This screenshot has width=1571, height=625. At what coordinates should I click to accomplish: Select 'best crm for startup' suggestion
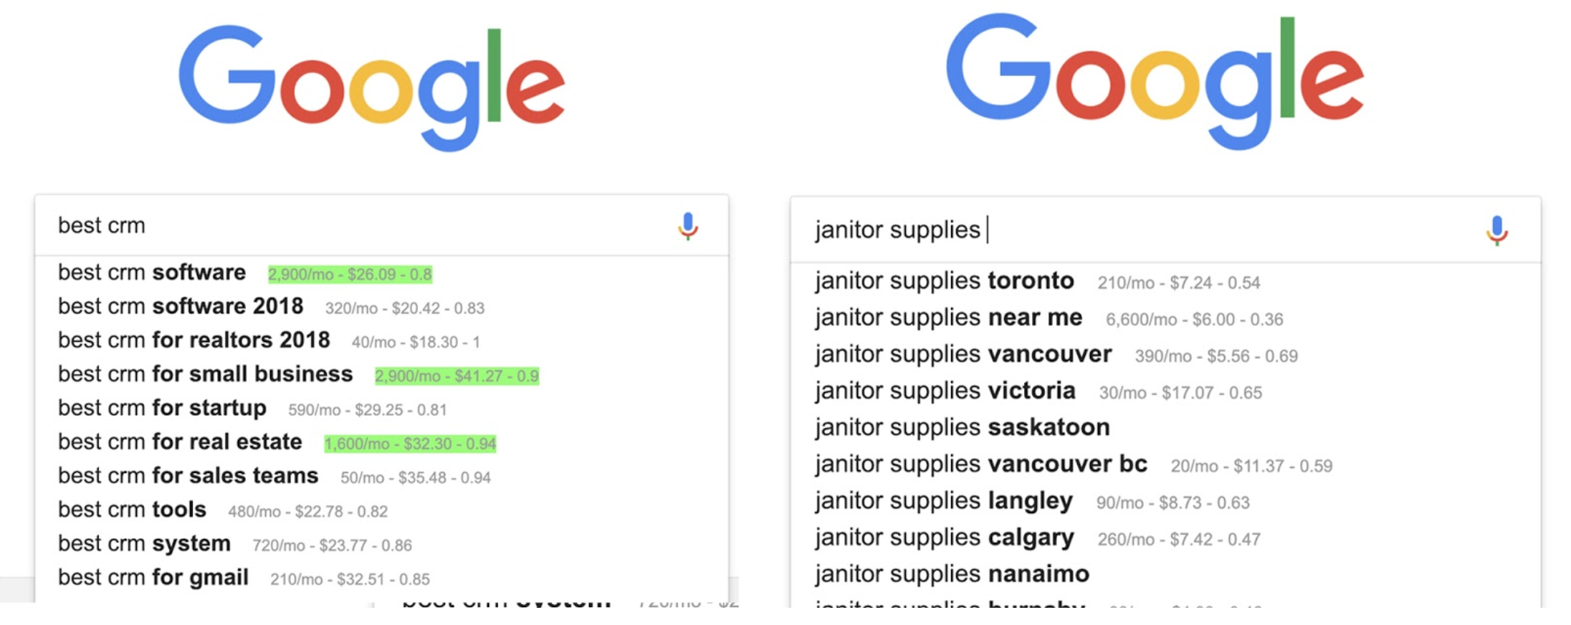[162, 409]
